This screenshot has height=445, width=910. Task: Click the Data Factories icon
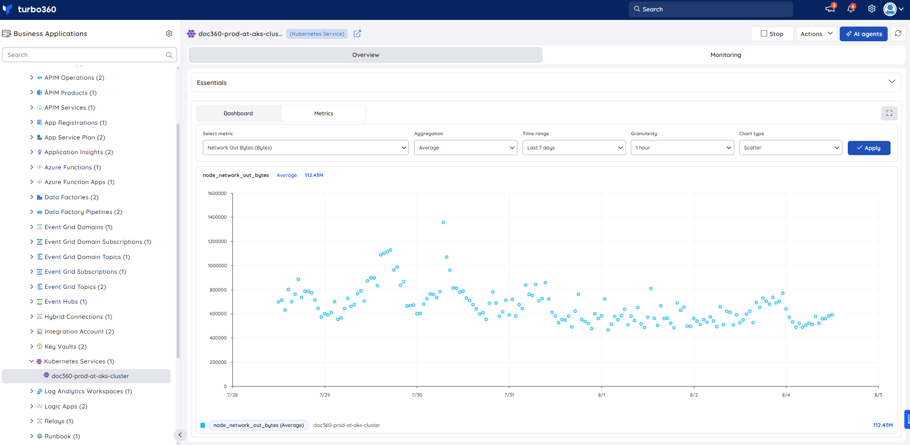[39, 197]
